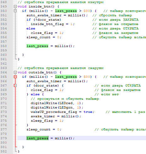Click comment 'если дверь ЗАКРЫТА'
Image resolution: width=146 pixels, height=154 pixels.
pos(116,20)
